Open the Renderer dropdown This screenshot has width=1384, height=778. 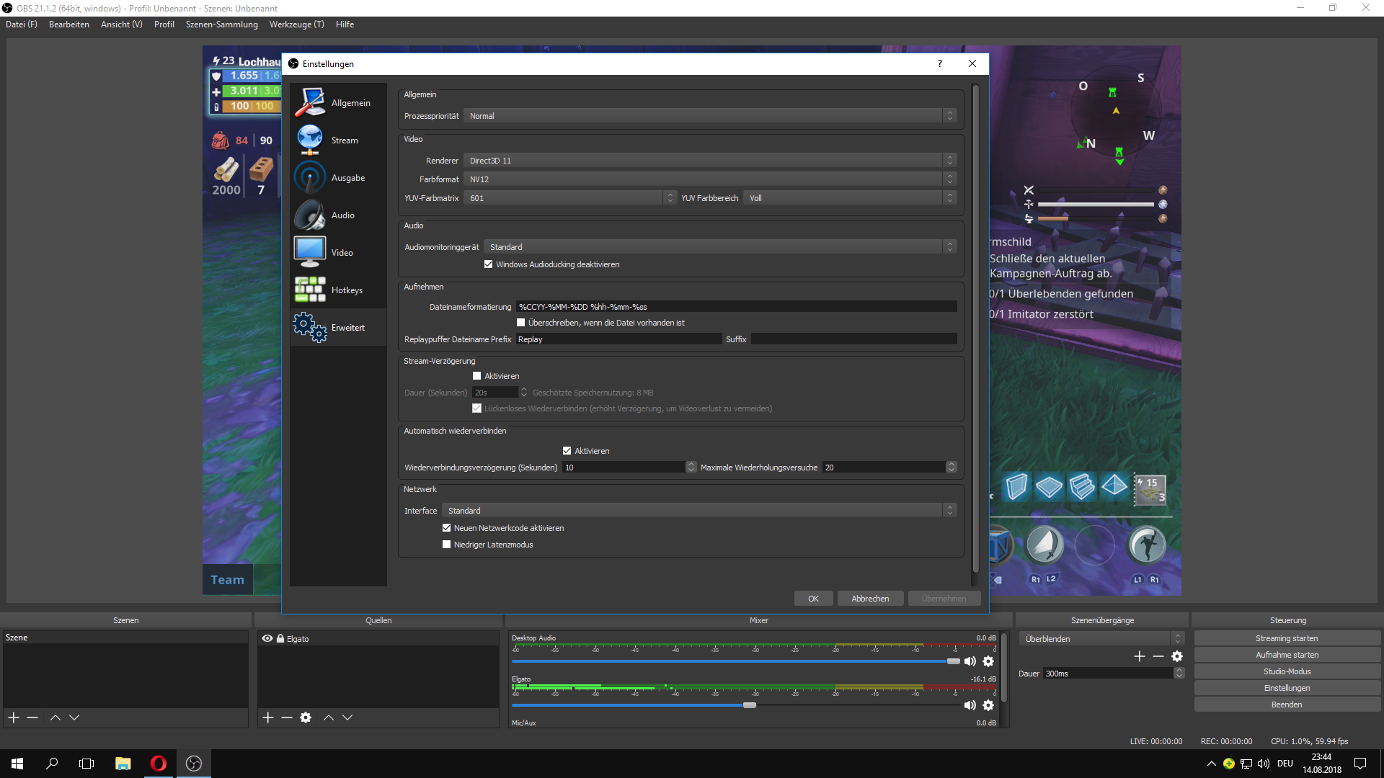[709, 161]
